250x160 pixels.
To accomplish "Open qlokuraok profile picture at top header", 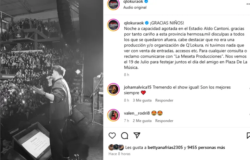I will pyautogui.click(x=113, y=4).
